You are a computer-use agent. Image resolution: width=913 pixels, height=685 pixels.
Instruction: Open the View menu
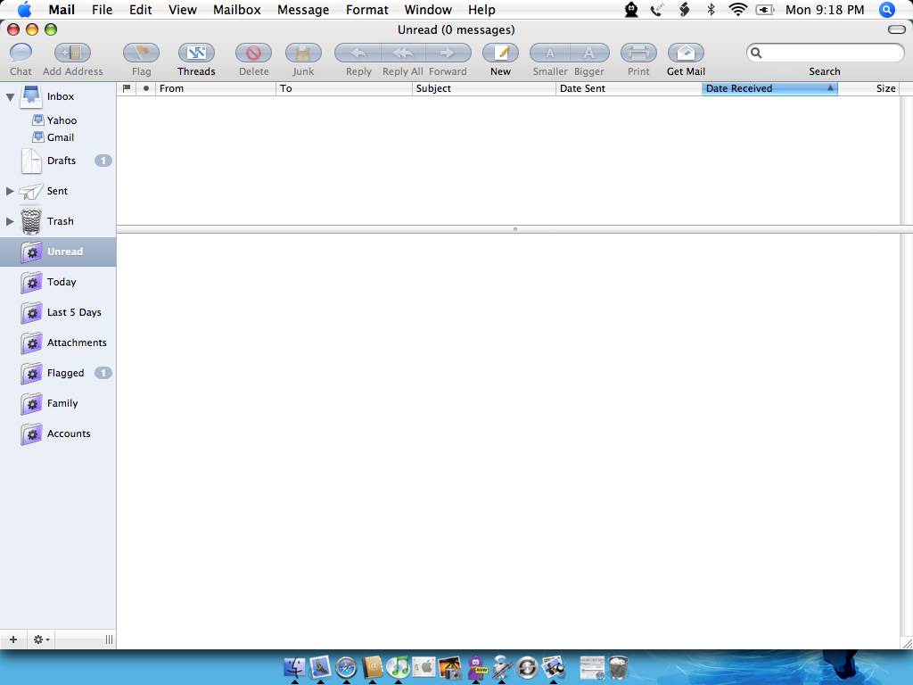pyautogui.click(x=182, y=10)
